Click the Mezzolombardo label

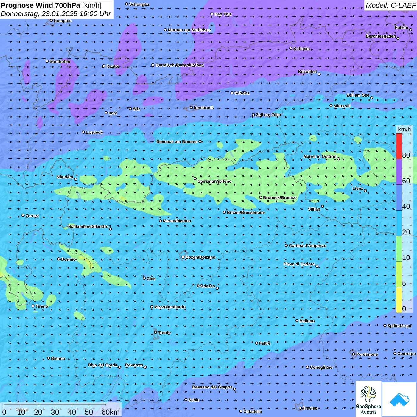tap(170, 307)
